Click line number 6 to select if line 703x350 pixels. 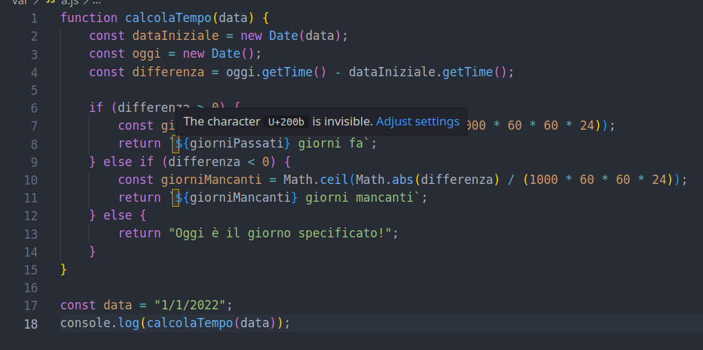tap(34, 108)
